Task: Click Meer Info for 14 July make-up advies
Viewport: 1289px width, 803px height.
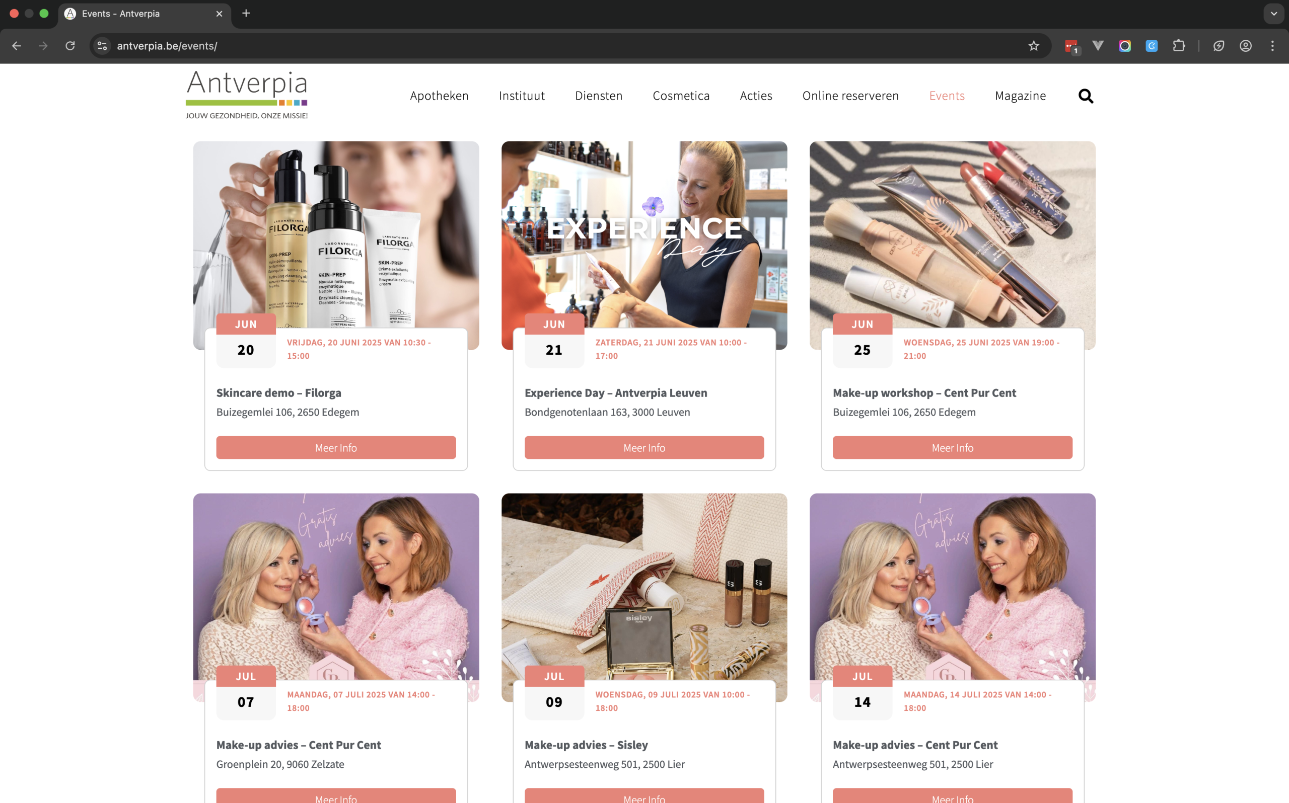Action: click(952, 795)
